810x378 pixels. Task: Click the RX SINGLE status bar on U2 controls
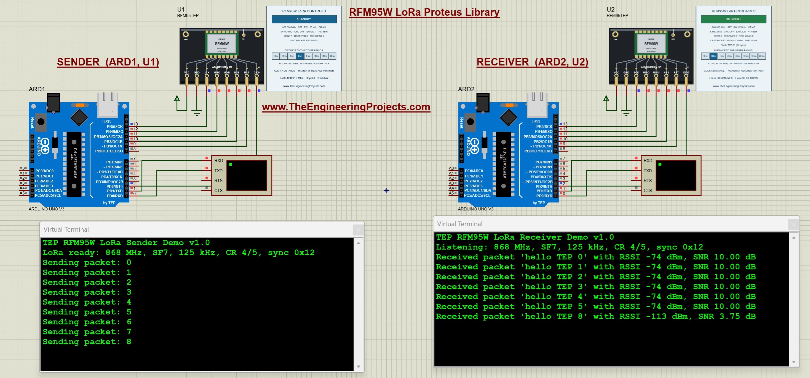[x=733, y=19]
